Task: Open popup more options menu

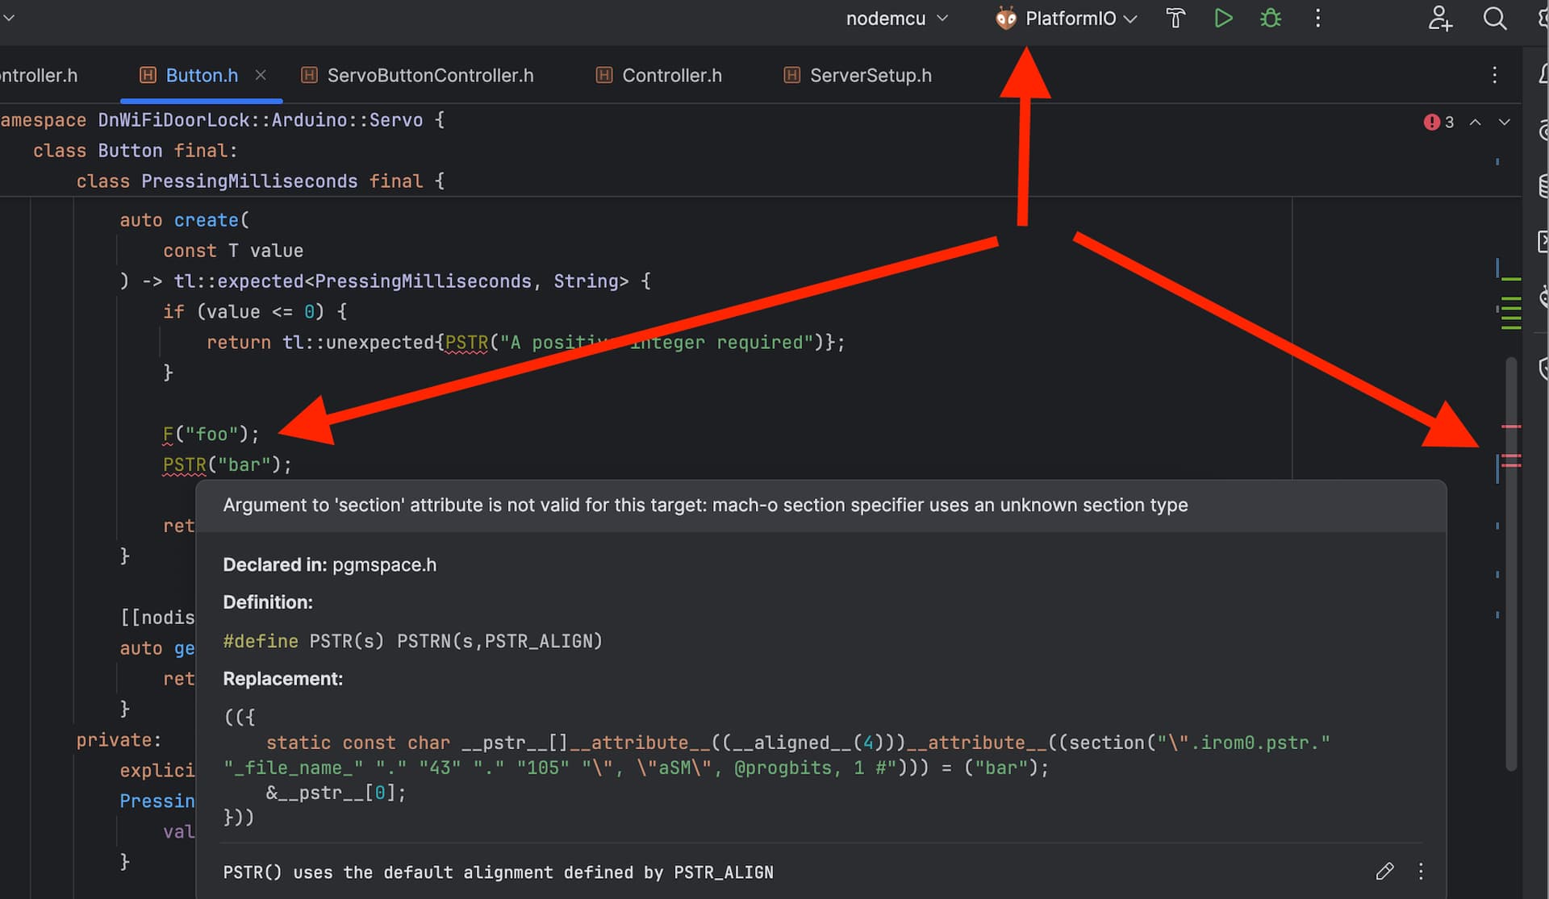Action: click(1421, 871)
